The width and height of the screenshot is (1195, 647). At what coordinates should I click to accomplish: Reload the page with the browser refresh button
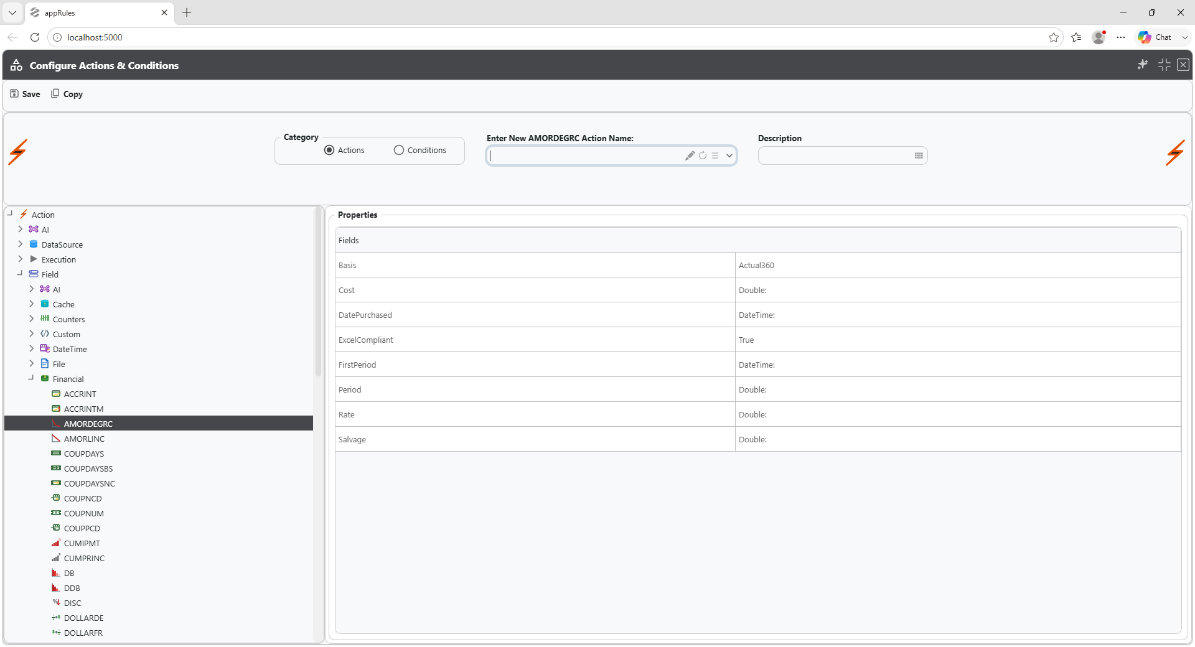35,37
